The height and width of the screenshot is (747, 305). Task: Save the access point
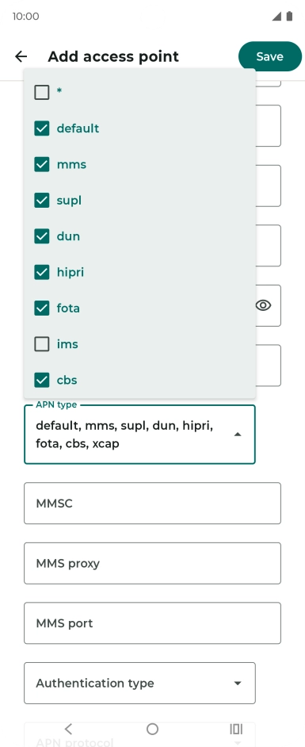pos(270,56)
